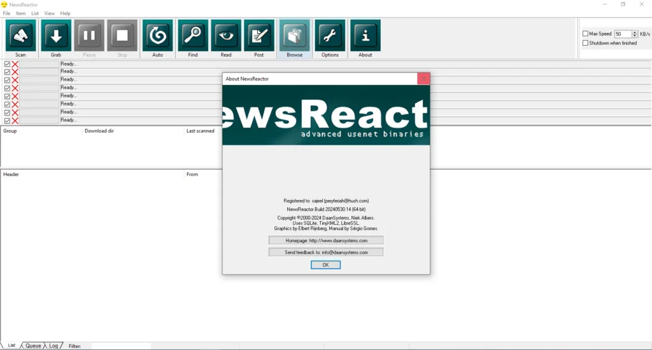Viewport: 652px width, 350px height.
Task: Click red X on eighth connection row
Action: [15, 121]
